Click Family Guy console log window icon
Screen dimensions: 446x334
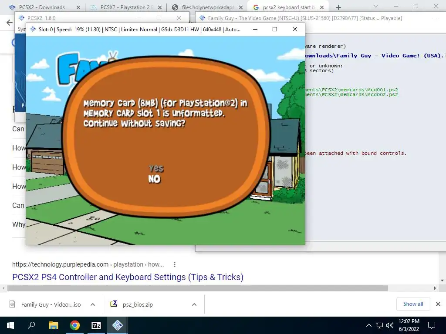pyautogui.click(x=202, y=18)
